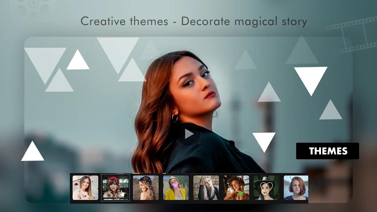This screenshot has width=377, height=212.
Task: Select theme with white heart outline
Action: pos(266,188)
